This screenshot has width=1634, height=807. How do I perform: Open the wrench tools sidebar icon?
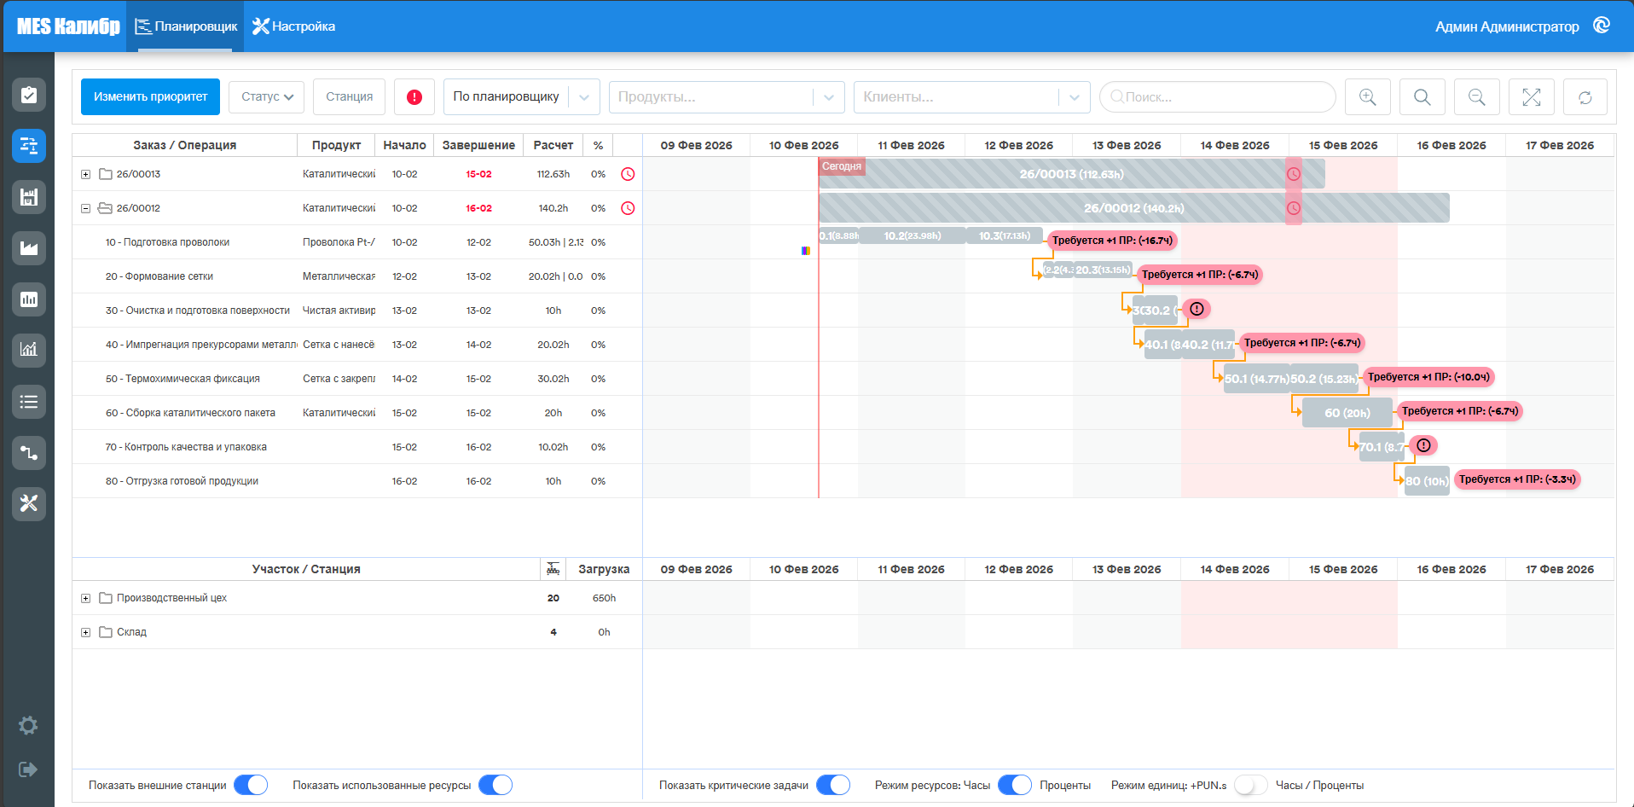pos(29,504)
